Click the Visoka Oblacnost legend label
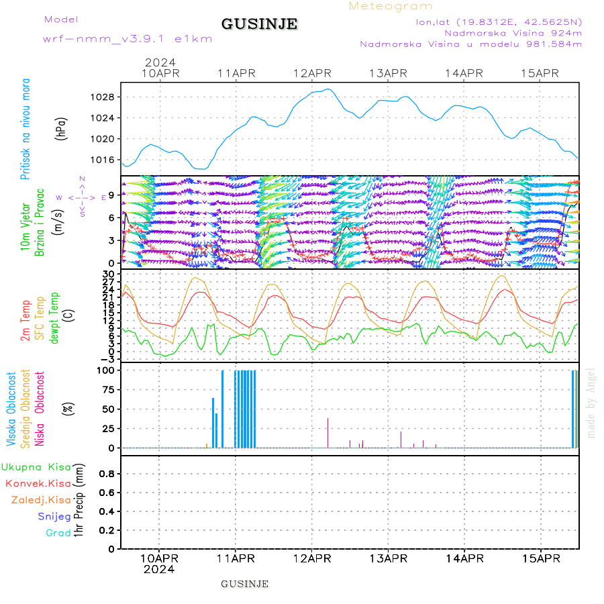Image resolution: width=604 pixels, height=604 pixels. coord(11,409)
